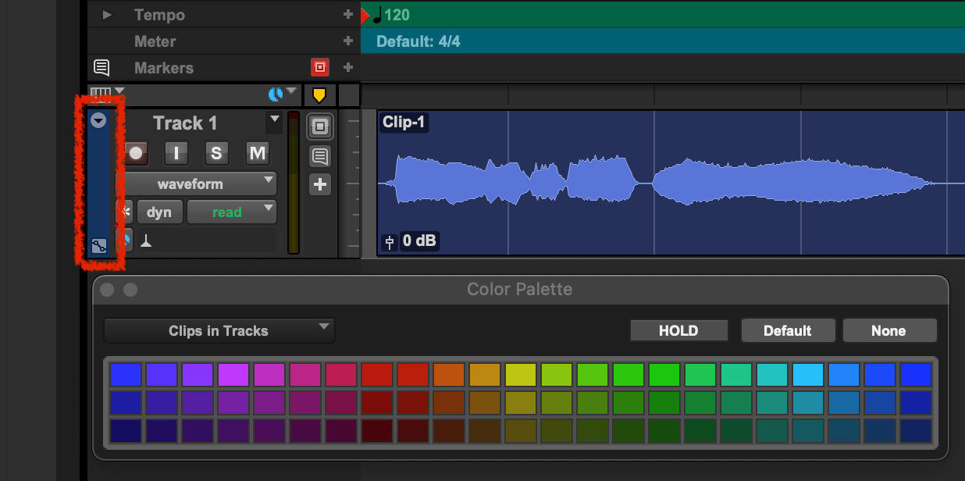Click the plus icon on Tempo ruler
Viewport: 965px width, 481px height.
pos(348,15)
